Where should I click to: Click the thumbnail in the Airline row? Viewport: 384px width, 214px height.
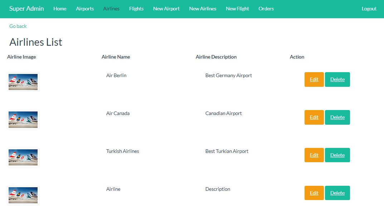[23, 195]
